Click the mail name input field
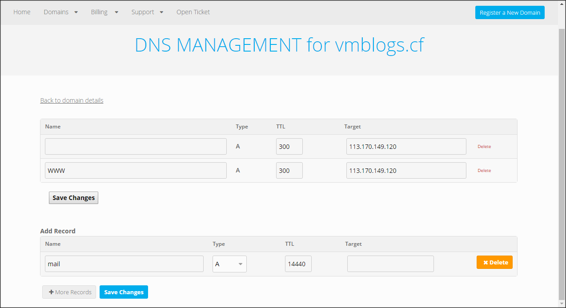 pyautogui.click(x=124, y=264)
